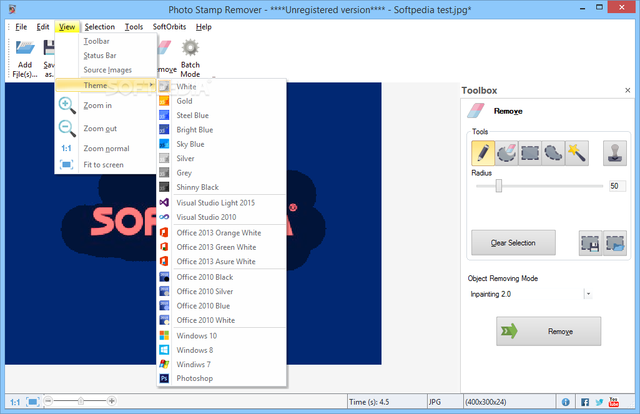Apply Visual Studio 2010 theme

[x=222, y=217]
